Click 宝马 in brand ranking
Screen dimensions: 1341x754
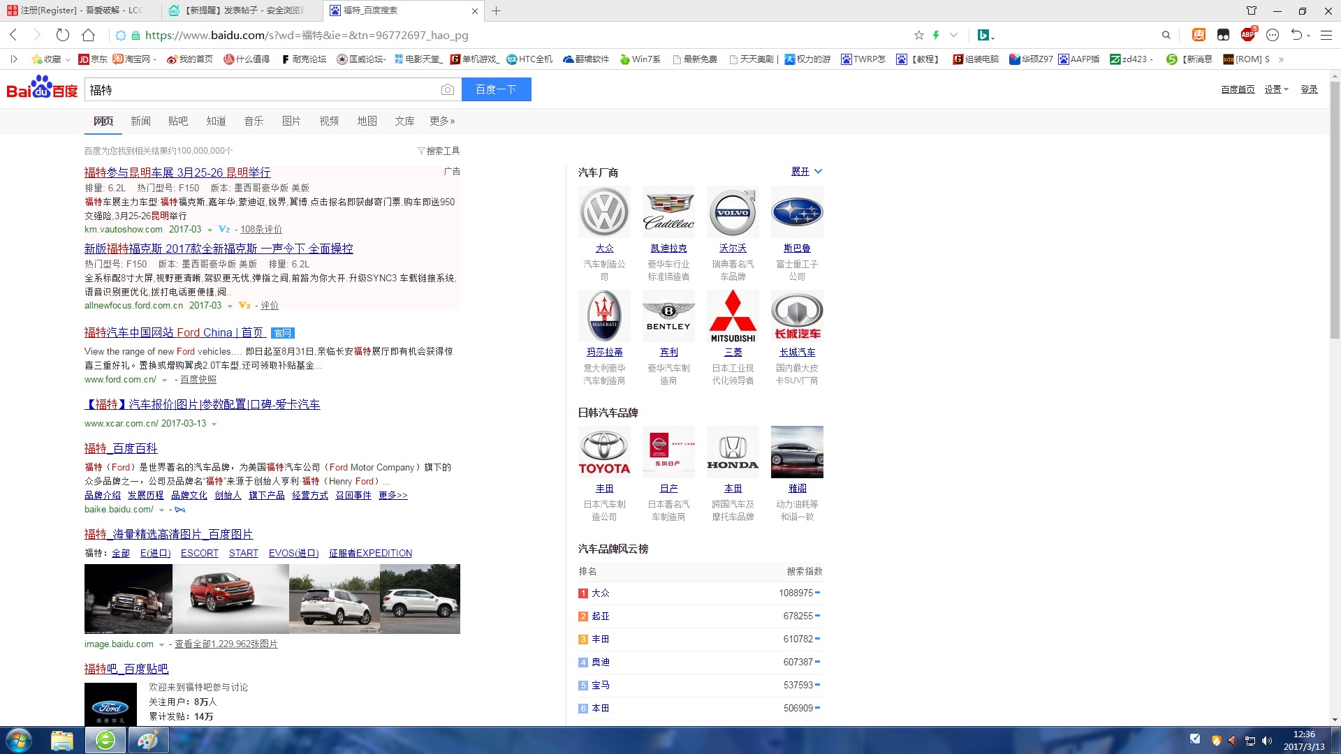click(601, 685)
